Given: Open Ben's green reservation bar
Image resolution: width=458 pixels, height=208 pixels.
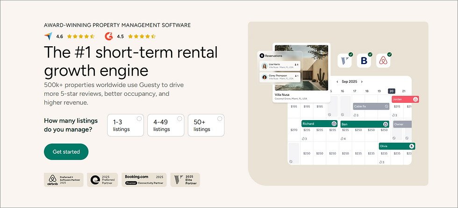Looking at the screenshot, I should (x=365, y=124).
